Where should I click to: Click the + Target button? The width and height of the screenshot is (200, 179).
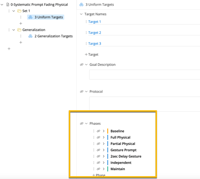92,55
